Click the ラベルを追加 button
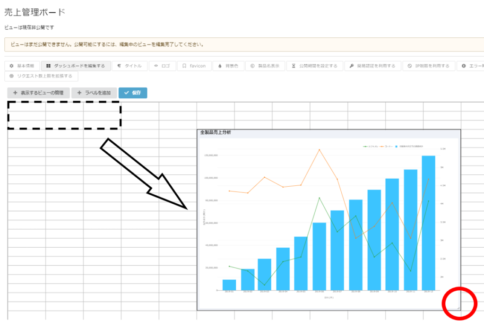This screenshot has height=329, width=484. 94,93
